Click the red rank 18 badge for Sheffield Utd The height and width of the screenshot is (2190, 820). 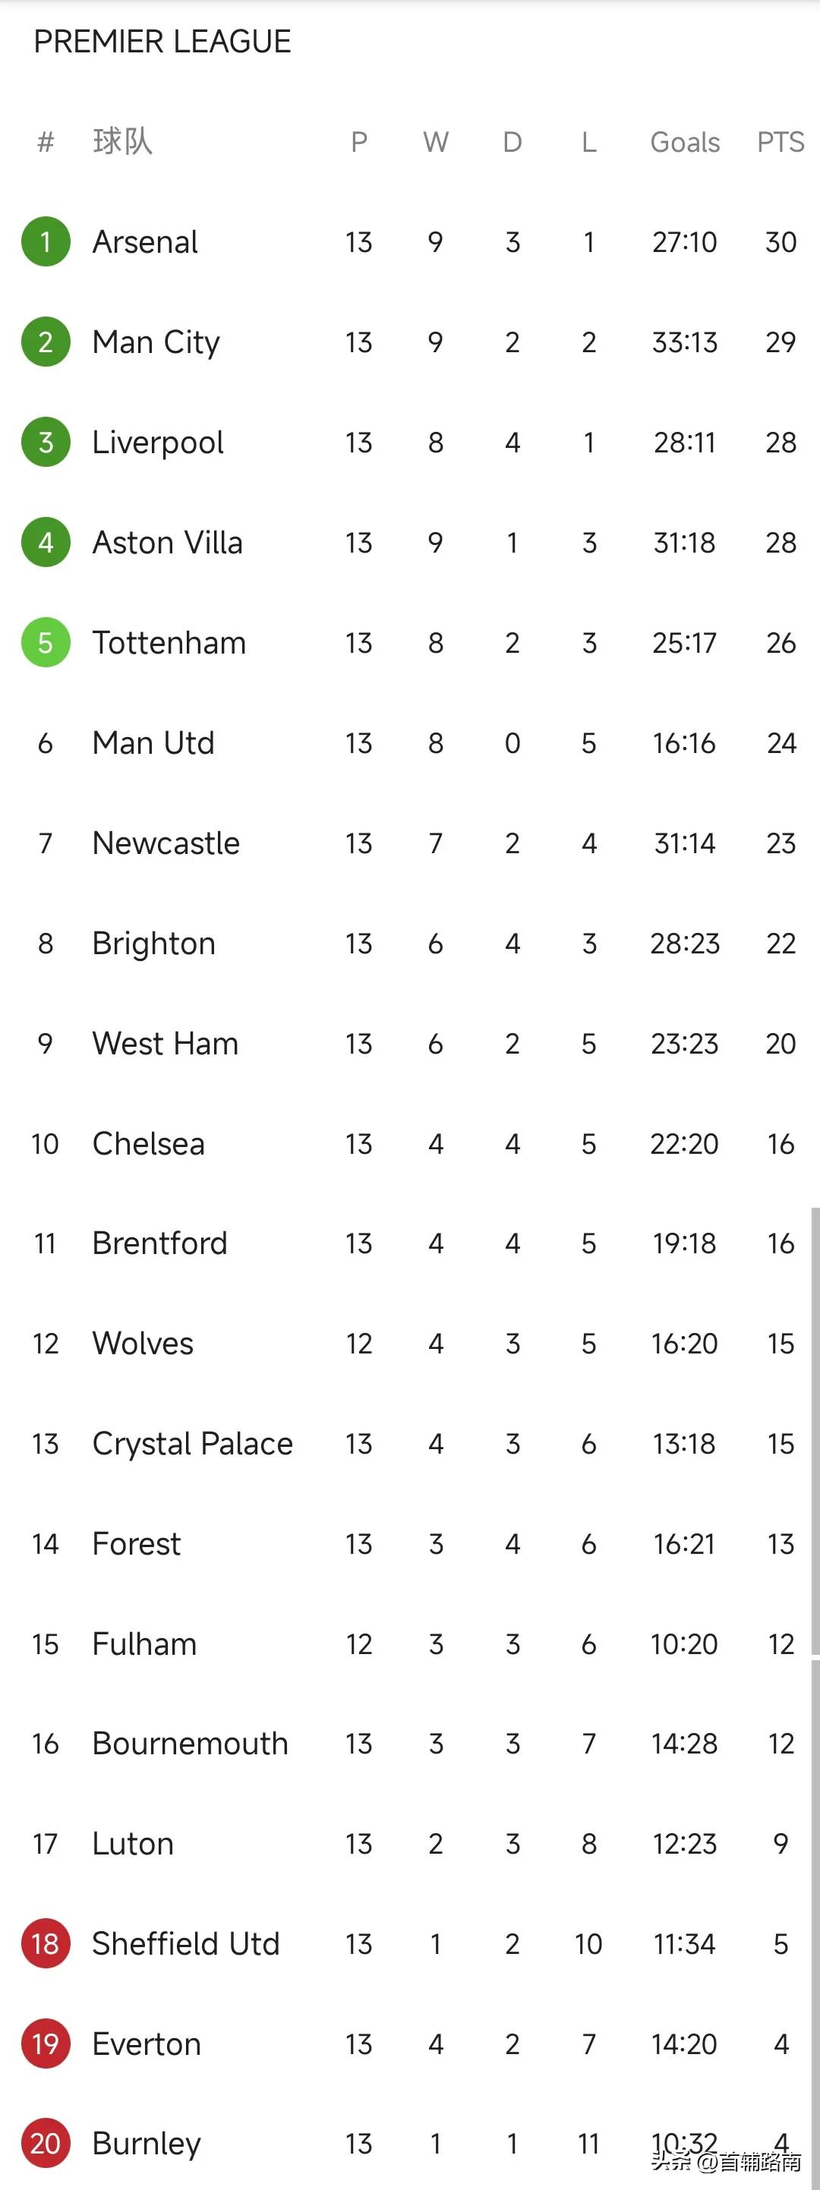pos(46,1943)
